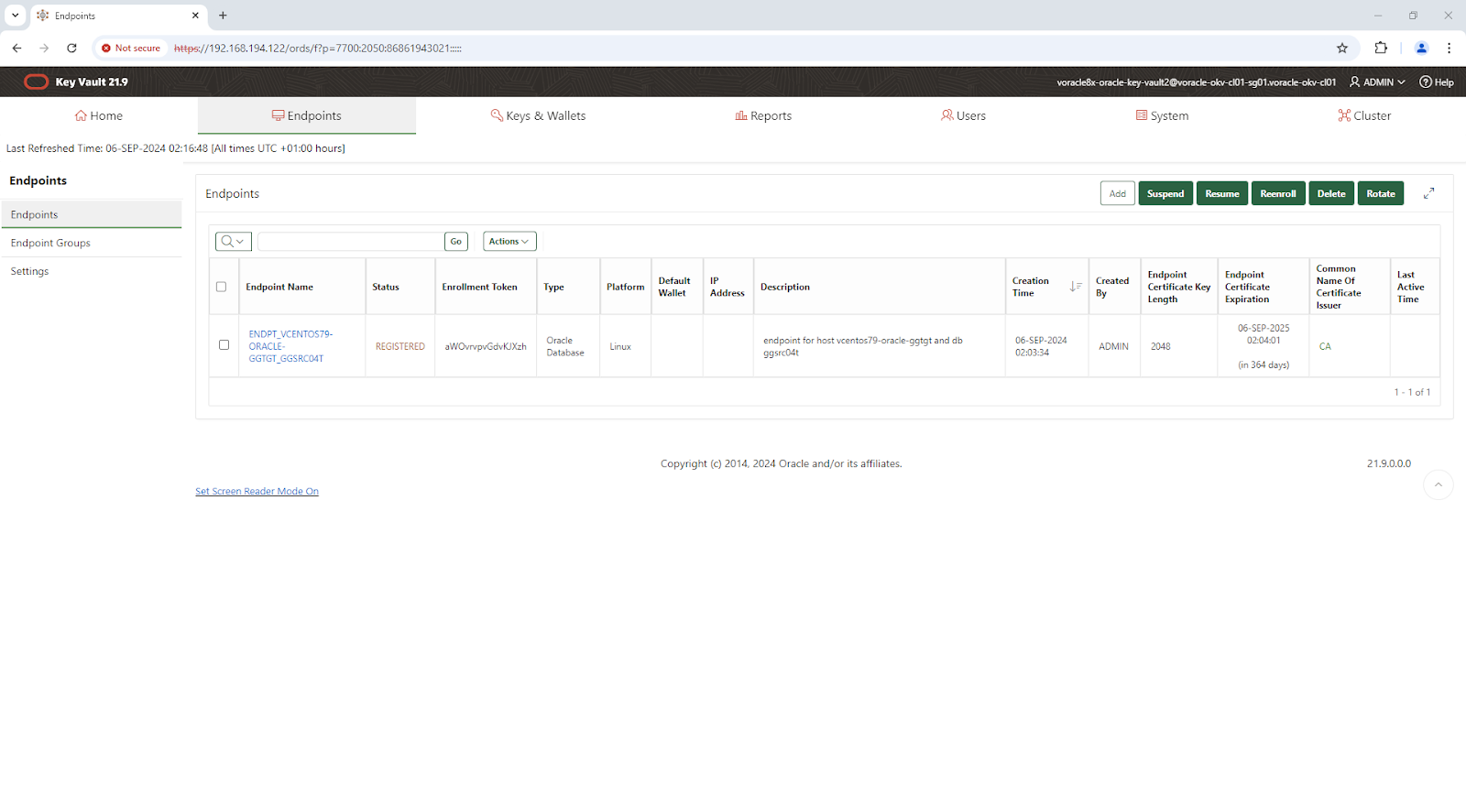Click the 2048 key length value
This screenshot has width=1466, height=794.
(1161, 346)
